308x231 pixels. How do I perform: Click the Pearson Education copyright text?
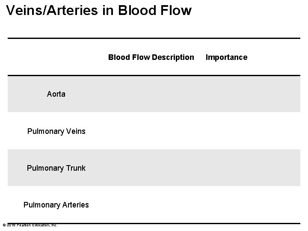coord(30,225)
